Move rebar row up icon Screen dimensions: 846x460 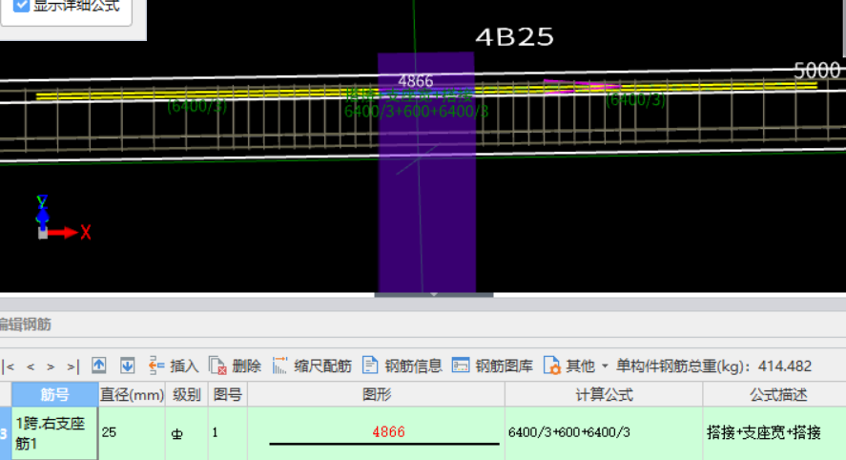(x=99, y=366)
